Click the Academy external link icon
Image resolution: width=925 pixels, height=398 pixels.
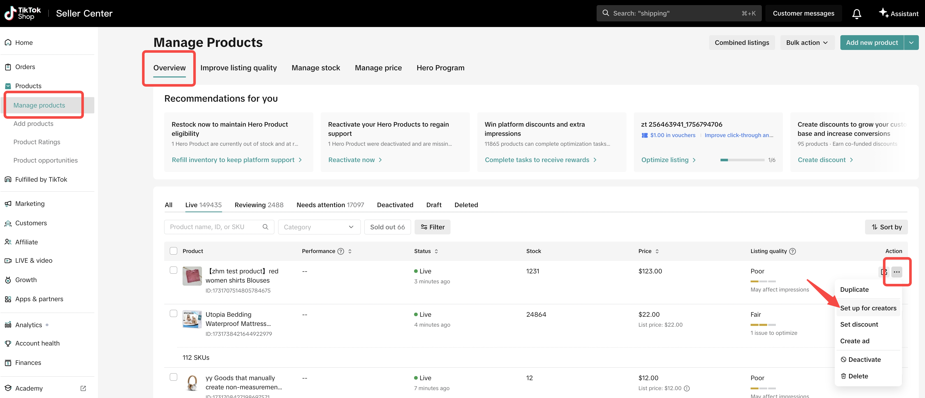[x=83, y=388]
